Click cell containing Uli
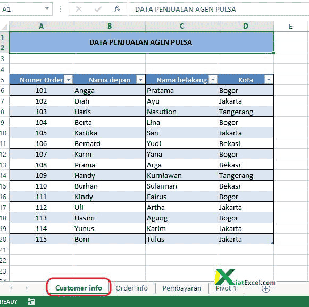This screenshot has width=309, height=307. pyautogui.click(x=110, y=208)
